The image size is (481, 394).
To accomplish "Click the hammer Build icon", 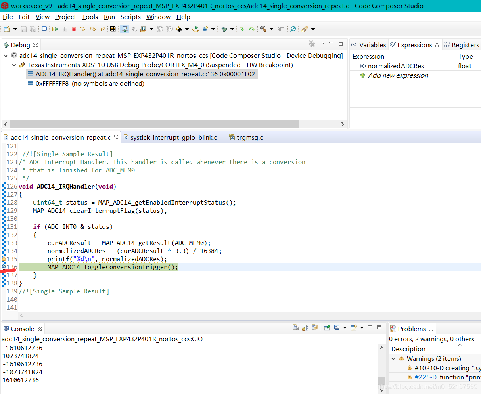I will [x=263, y=29].
